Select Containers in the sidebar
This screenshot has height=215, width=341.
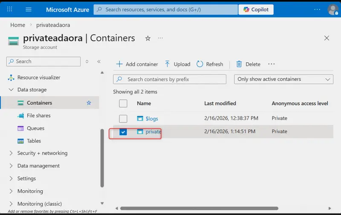pyautogui.click(x=49, y=103)
